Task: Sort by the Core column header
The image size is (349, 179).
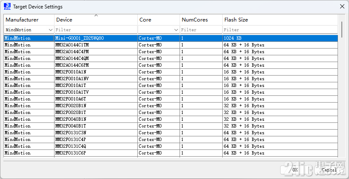Action: tap(159, 20)
